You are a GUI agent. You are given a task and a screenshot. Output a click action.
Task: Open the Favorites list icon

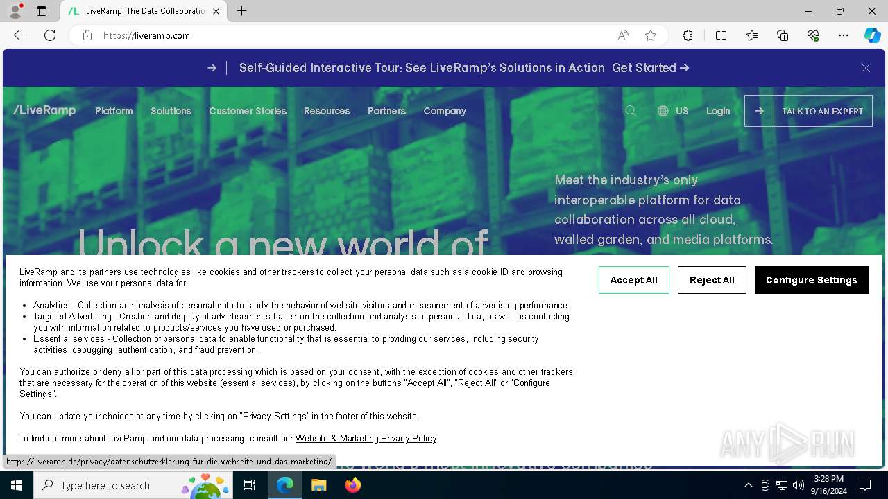point(752,35)
